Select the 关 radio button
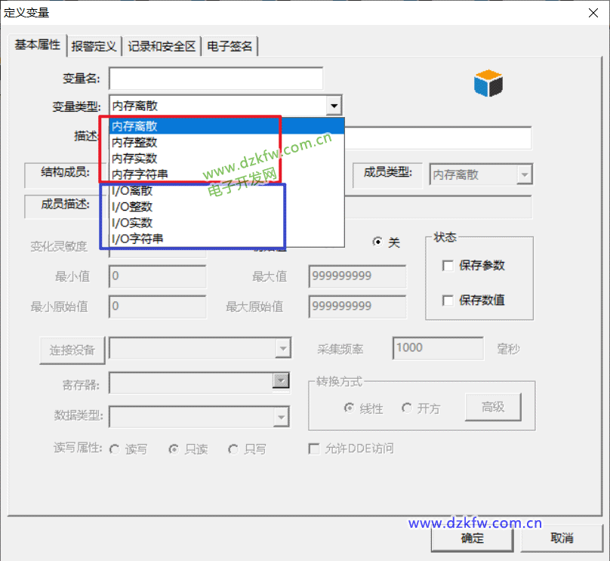Image resolution: width=610 pixels, height=561 pixels. pos(378,242)
